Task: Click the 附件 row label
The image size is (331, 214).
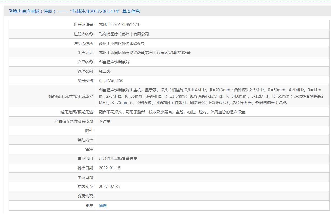Action: tap(89, 131)
